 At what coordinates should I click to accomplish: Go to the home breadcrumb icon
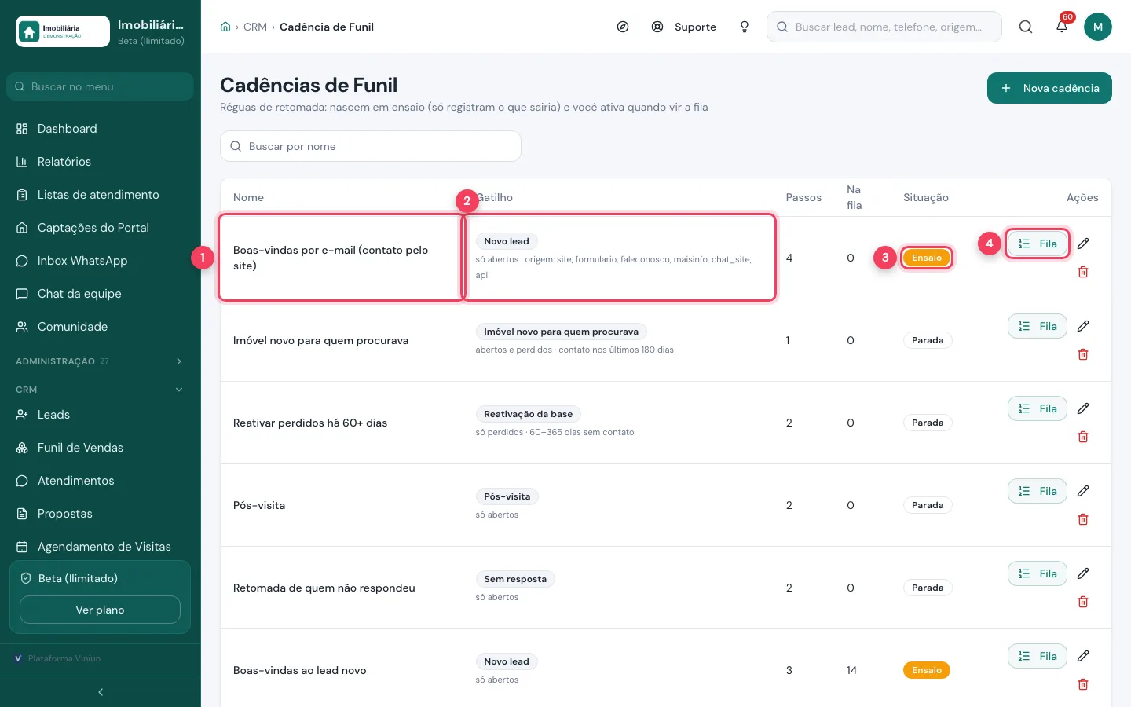tap(225, 27)
